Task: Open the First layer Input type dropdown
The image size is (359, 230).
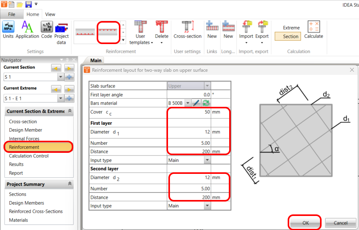Action: tap(207, 160)
